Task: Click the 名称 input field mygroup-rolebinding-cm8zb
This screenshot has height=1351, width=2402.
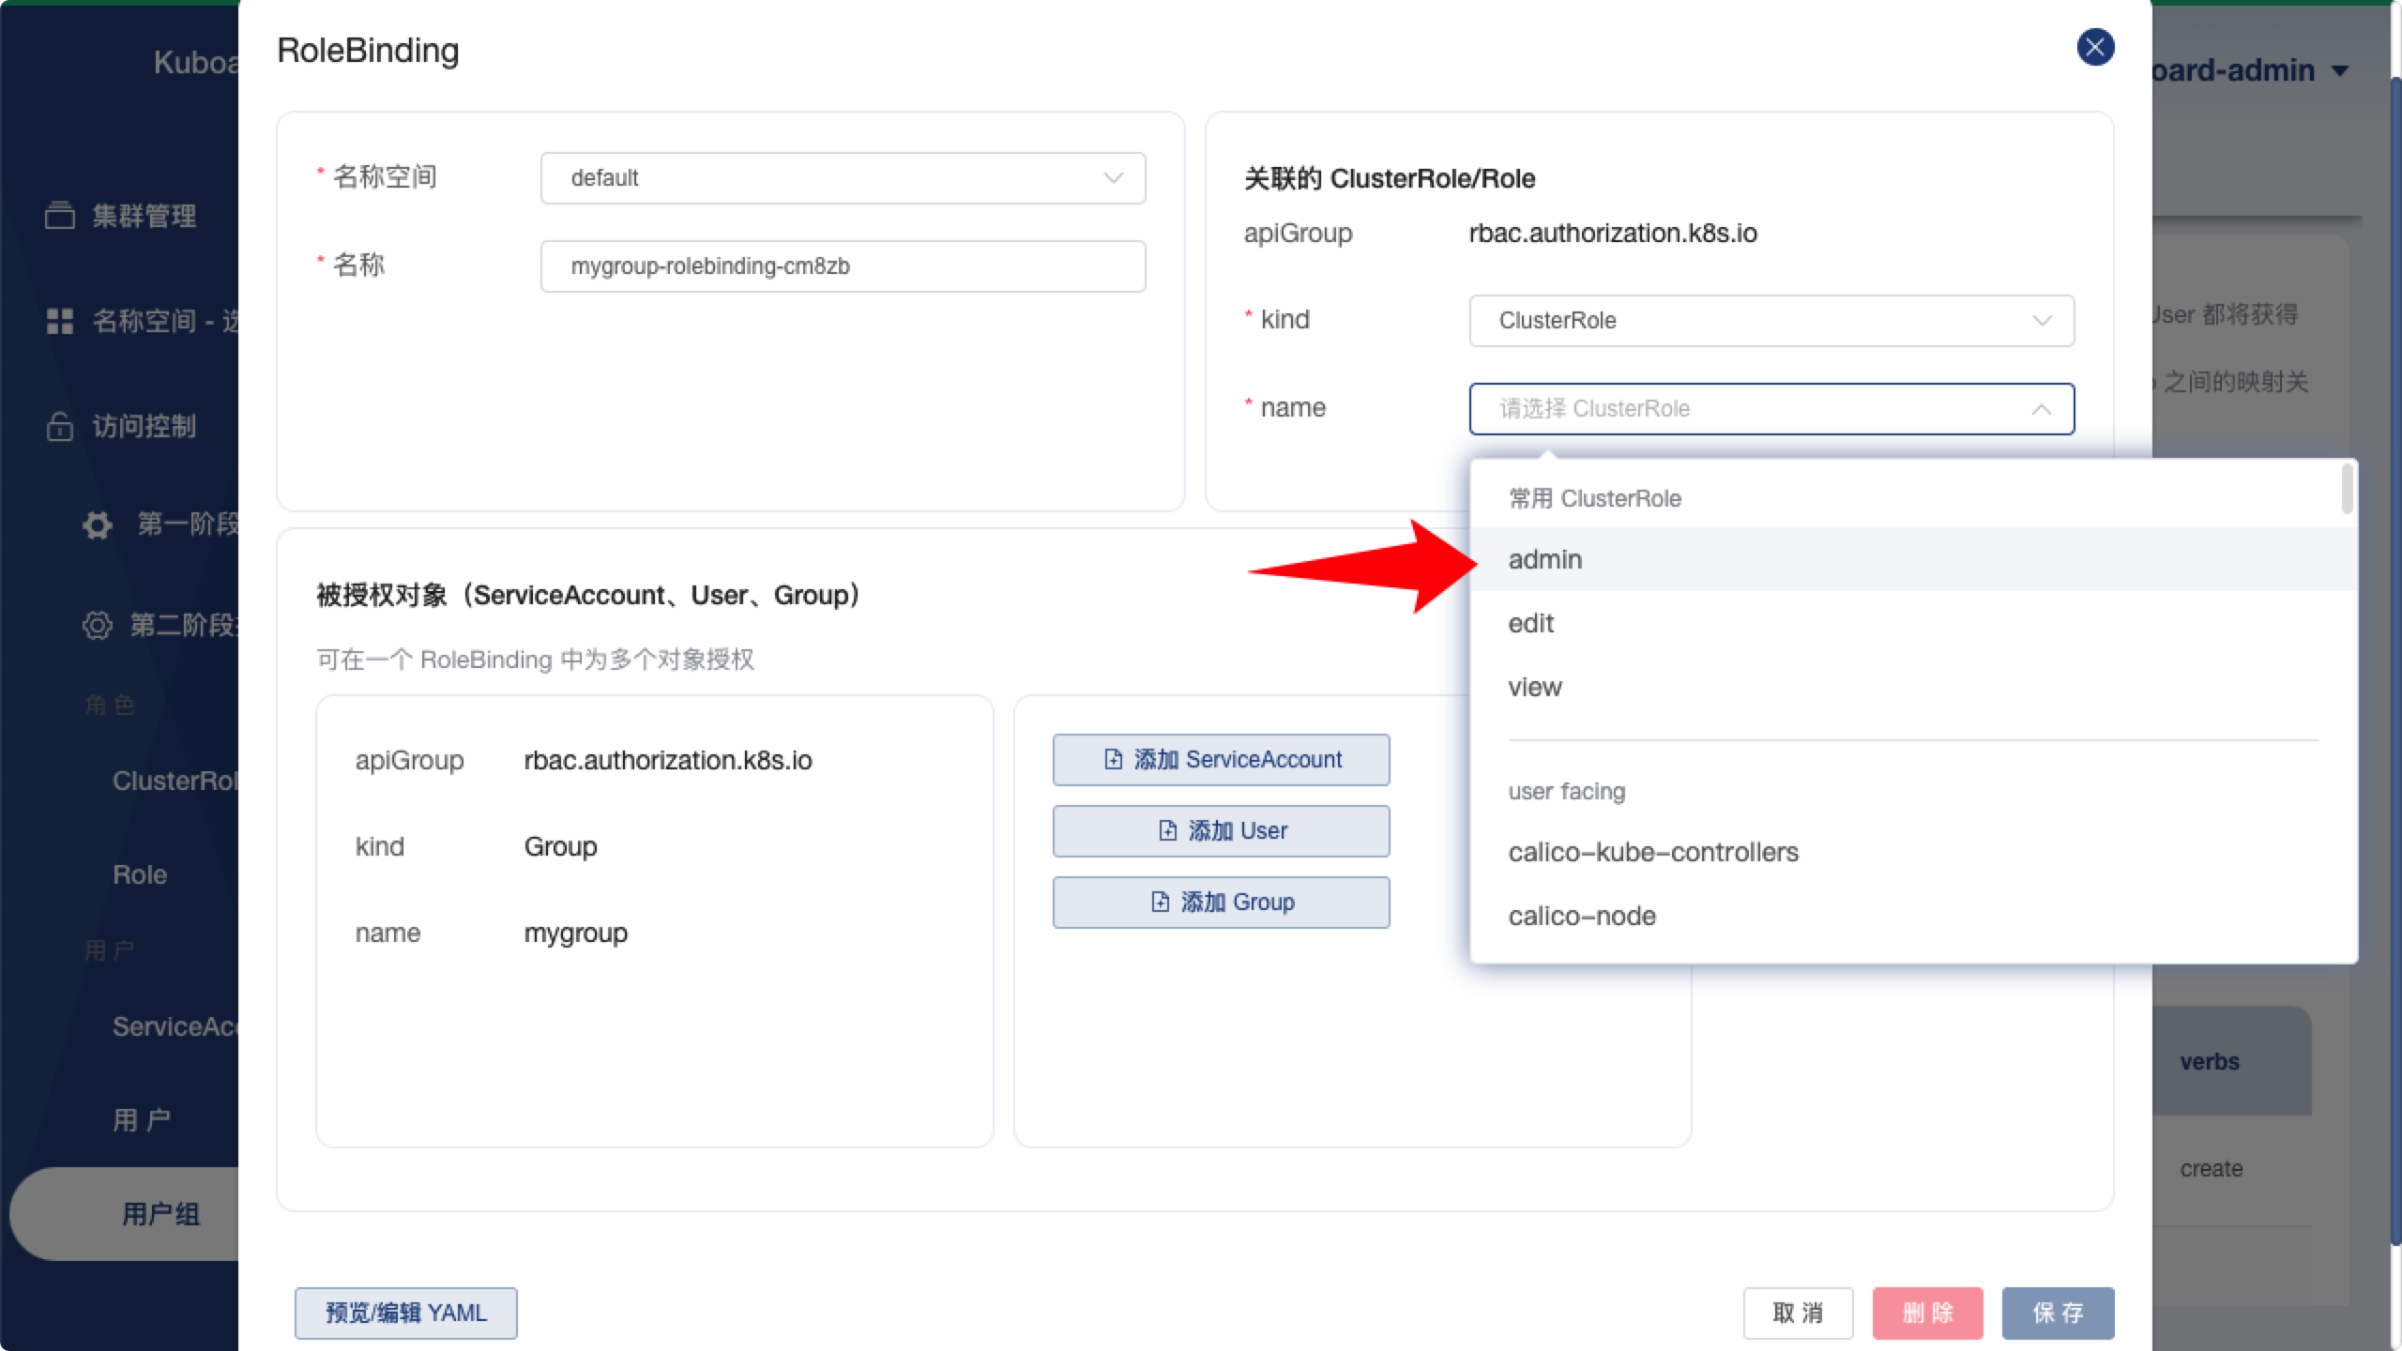Action: [x=843, y=266]
